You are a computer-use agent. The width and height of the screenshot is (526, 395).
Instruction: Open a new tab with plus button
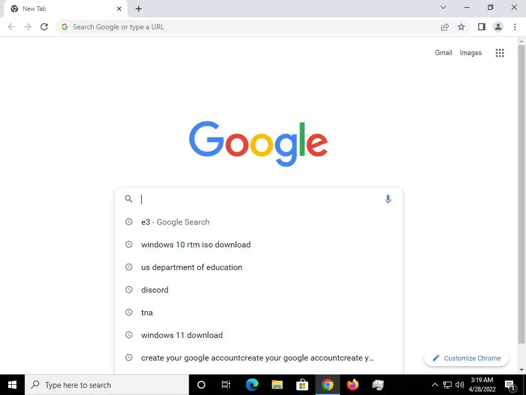139,9
